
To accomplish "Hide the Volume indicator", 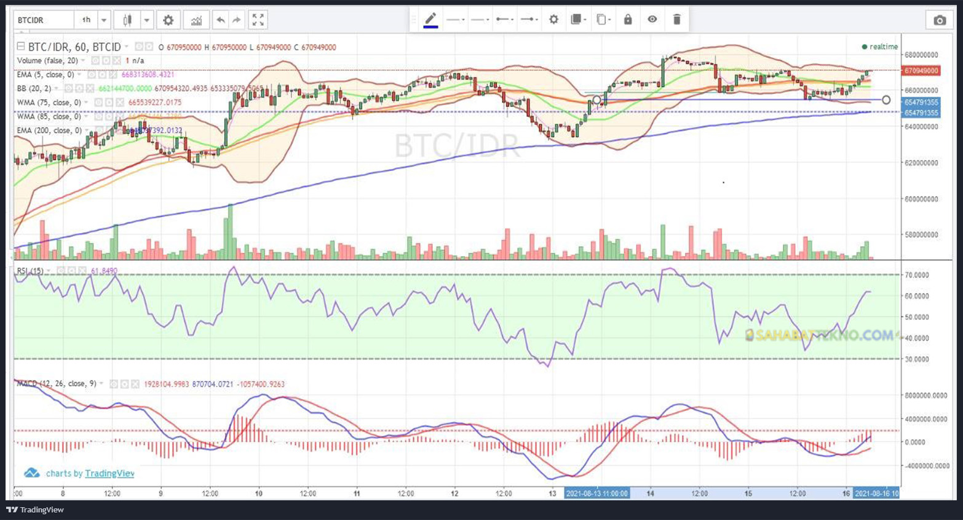I will coord(96,61).
